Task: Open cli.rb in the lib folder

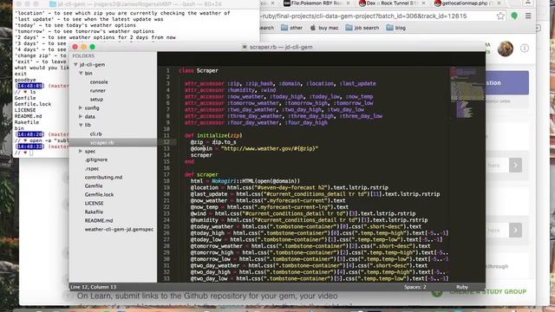Action: (96, 133)
